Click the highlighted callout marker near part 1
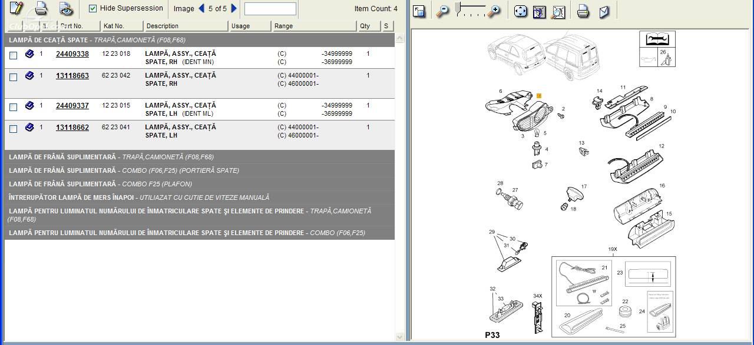This screenshot has width=754, height=345. point(538,95)
